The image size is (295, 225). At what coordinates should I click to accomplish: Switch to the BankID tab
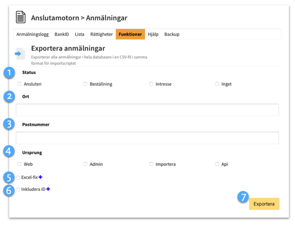(x=62, y=34)
